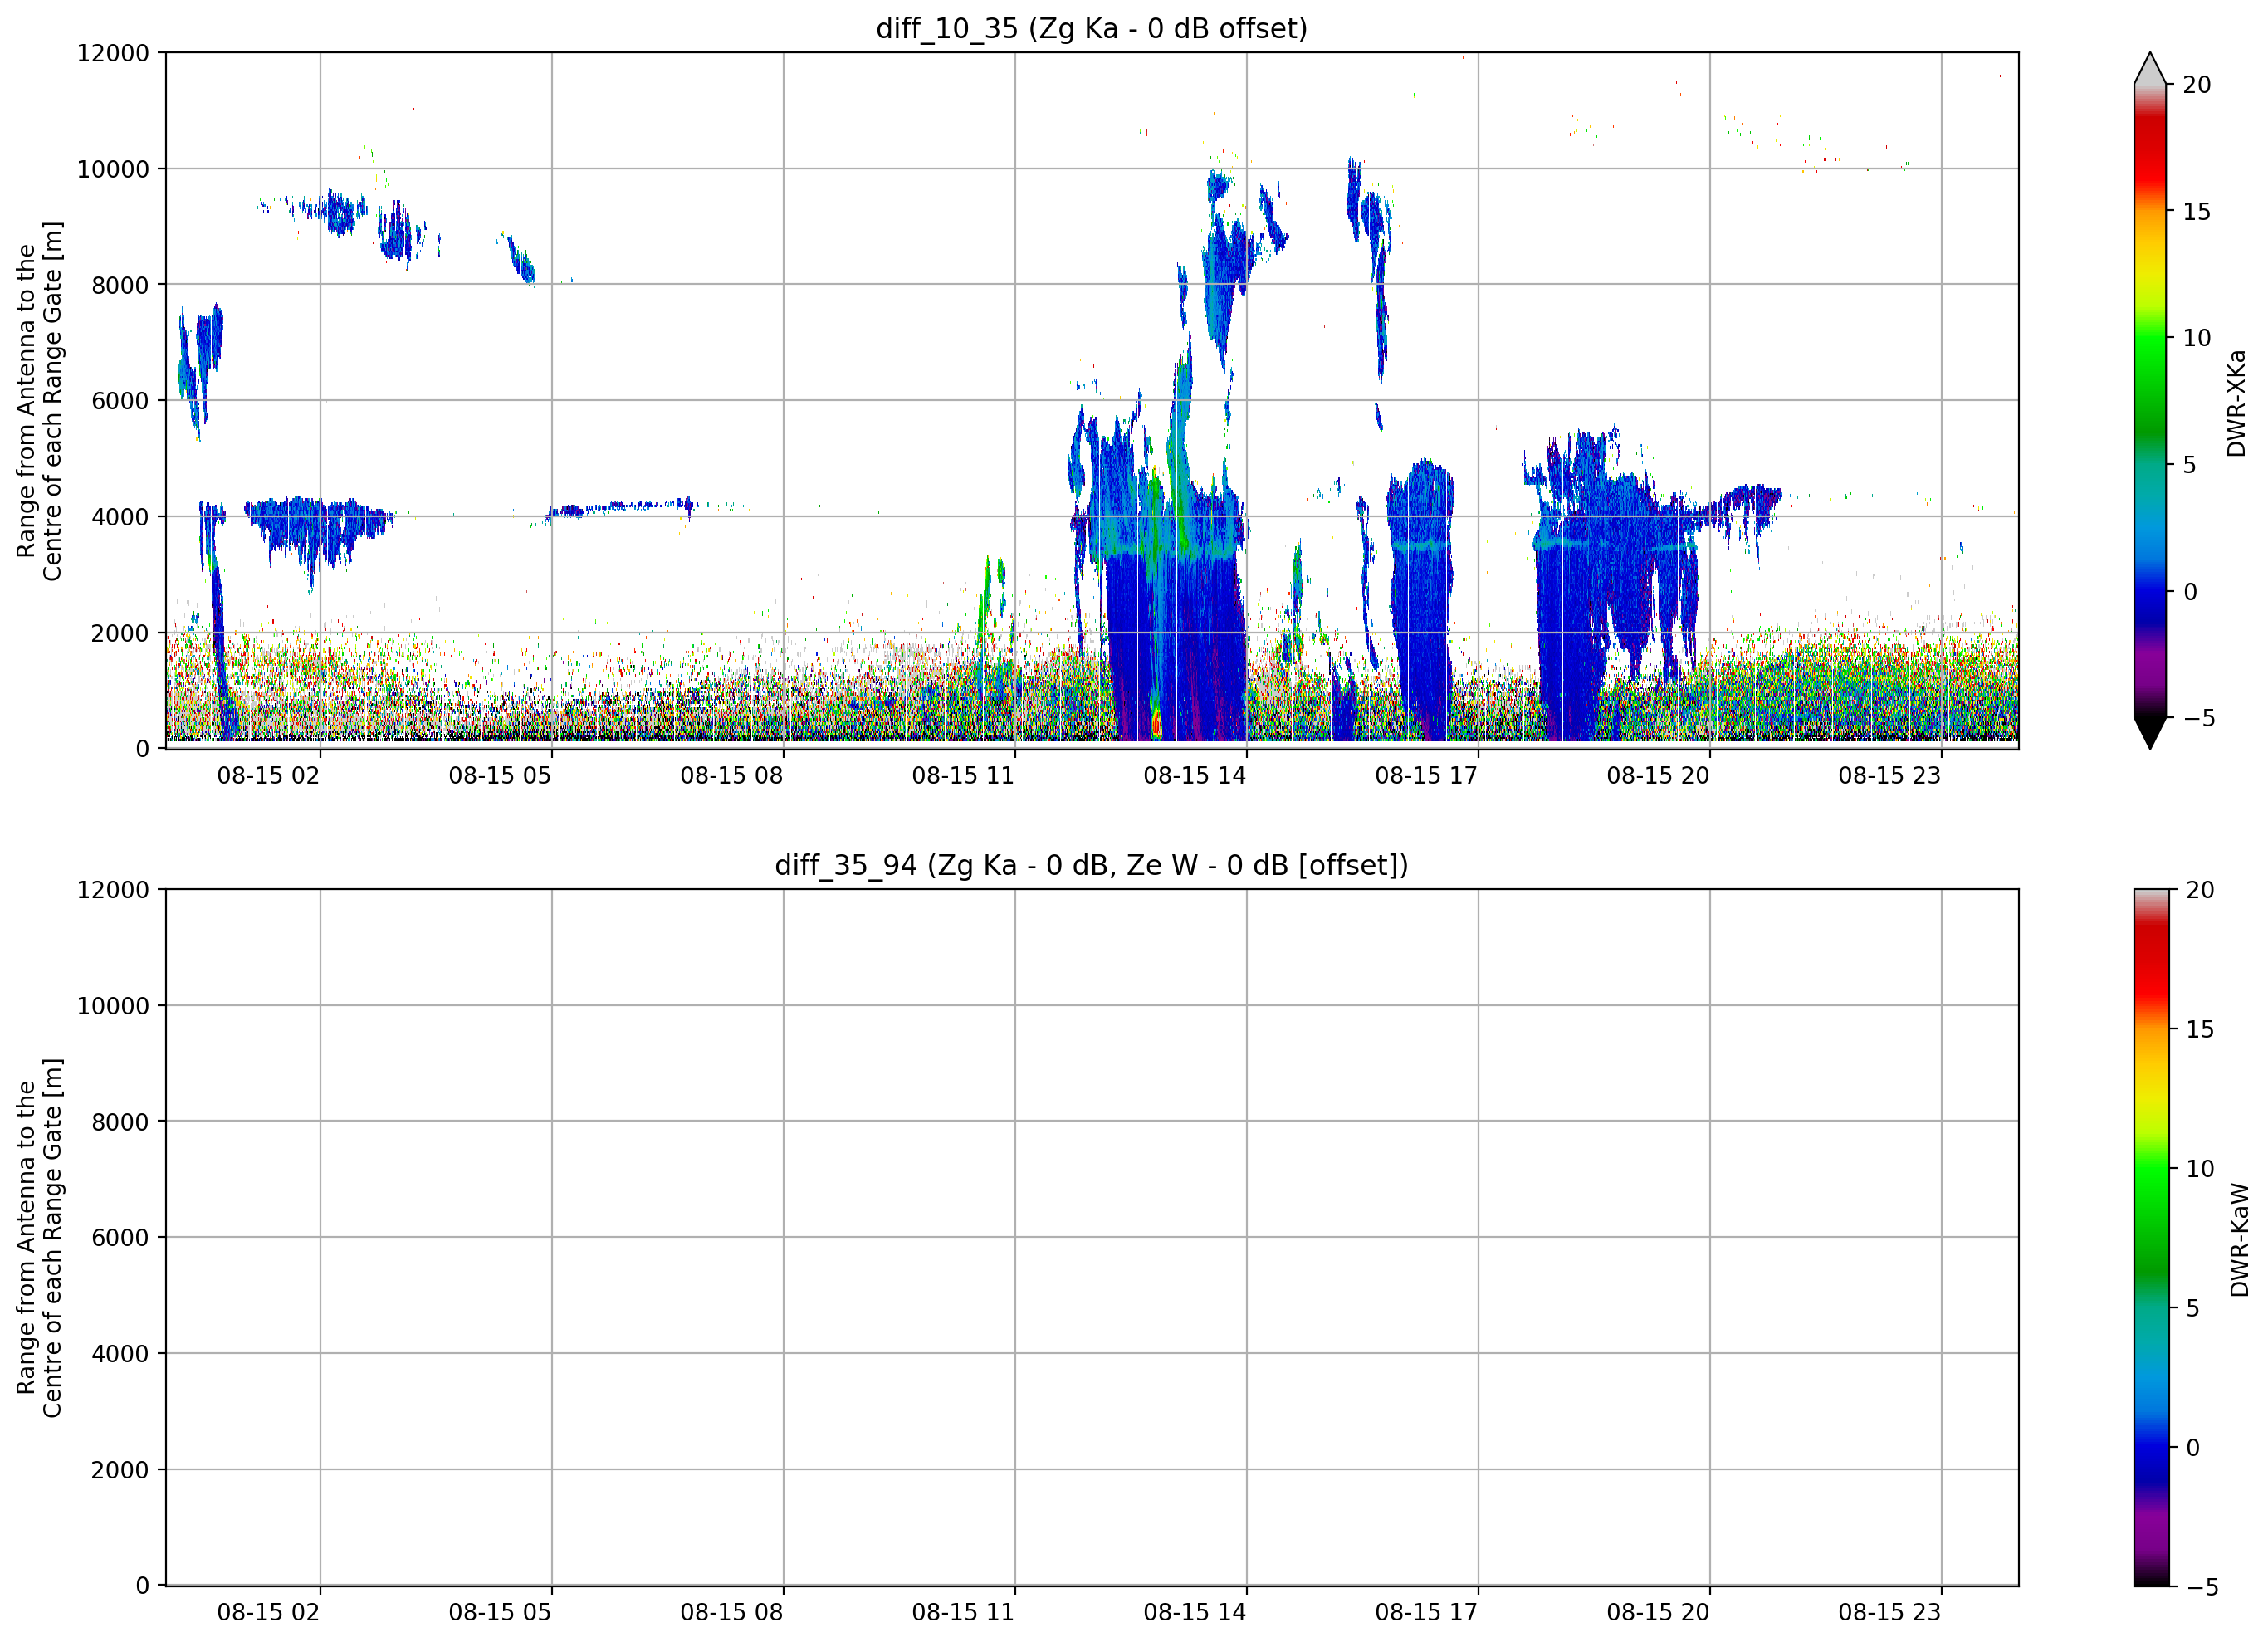The width and height of the screenshot is (2268, 1642).
Task: Click the black lower arrow of the DWR-XKa colorbar
Action: [2150, 732]
